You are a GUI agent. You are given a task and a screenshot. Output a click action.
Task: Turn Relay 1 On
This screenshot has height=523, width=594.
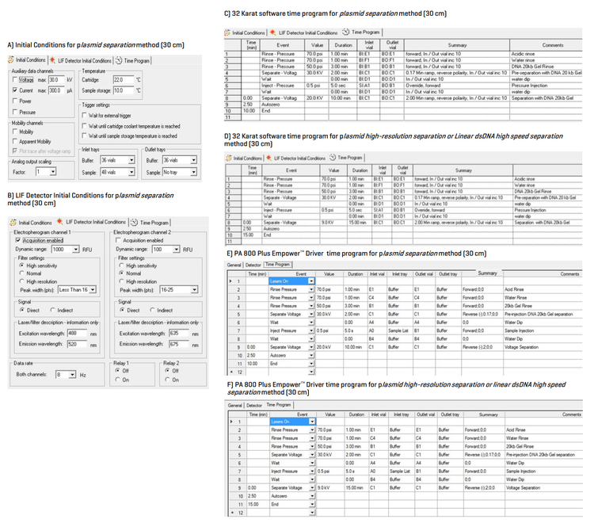point(121,379)
